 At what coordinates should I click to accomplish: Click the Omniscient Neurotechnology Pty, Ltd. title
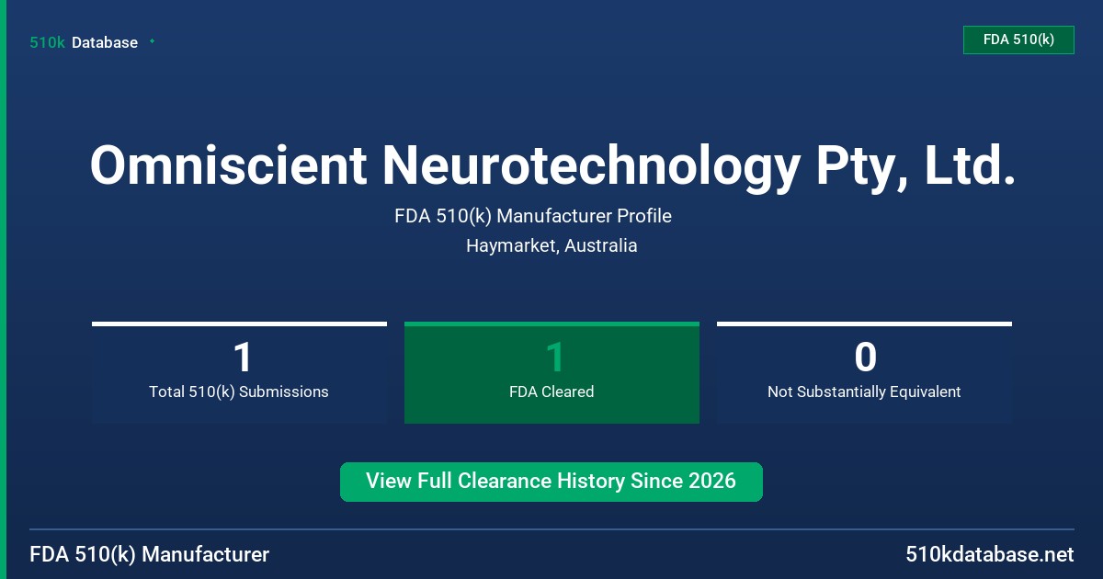pyautogui.click(x=551, y=165)
